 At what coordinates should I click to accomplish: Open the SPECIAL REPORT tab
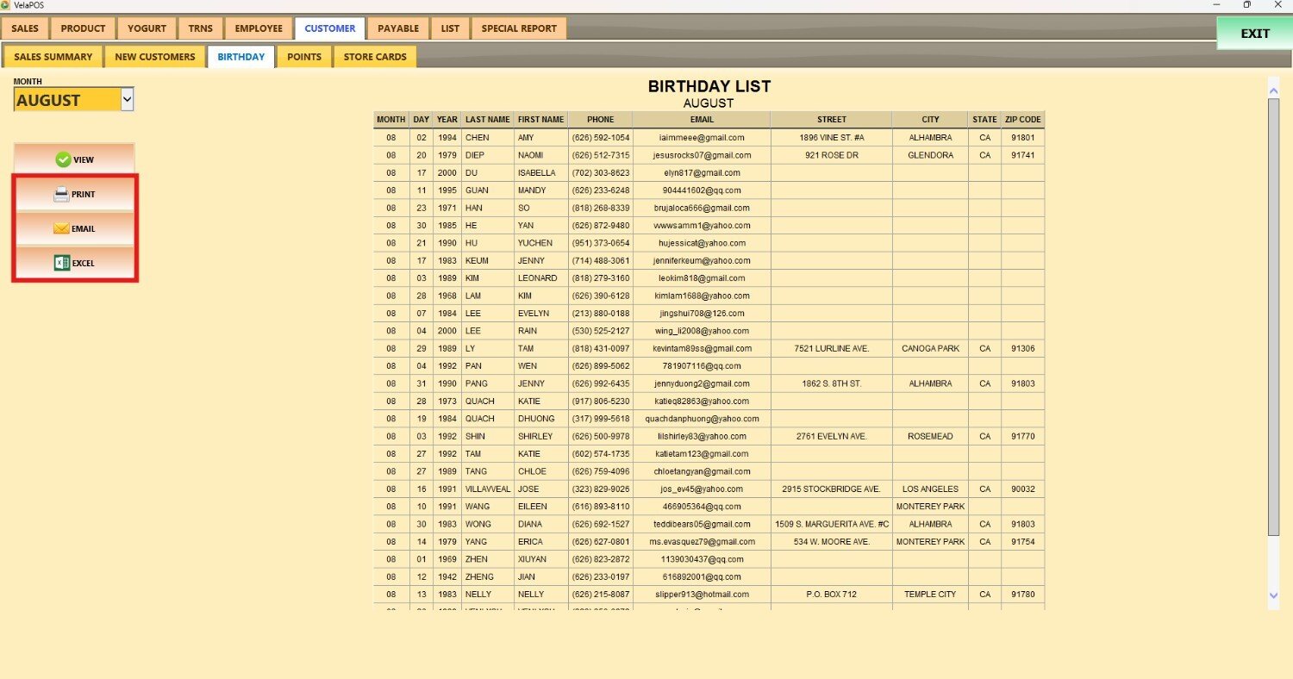click(x=519, y=28)
